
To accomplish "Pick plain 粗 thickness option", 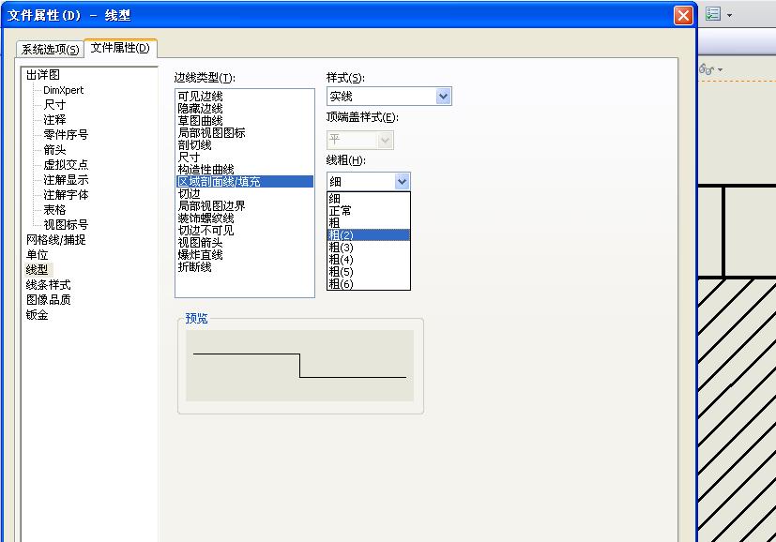I will [x=368, y=223].
